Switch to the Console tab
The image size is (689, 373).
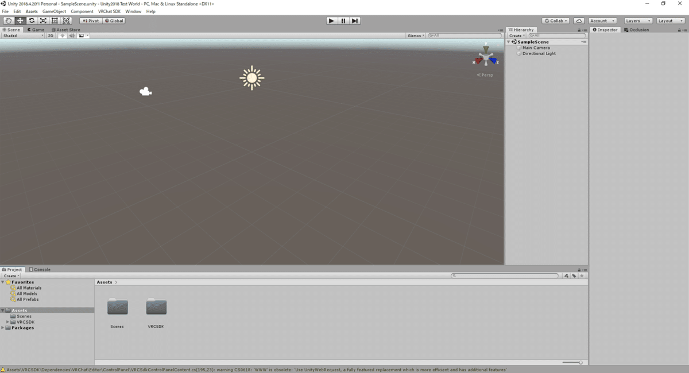(40, 269)
